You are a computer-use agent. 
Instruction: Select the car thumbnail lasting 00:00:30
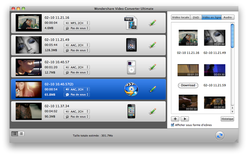pyautogui.click(x=188, y=103)
